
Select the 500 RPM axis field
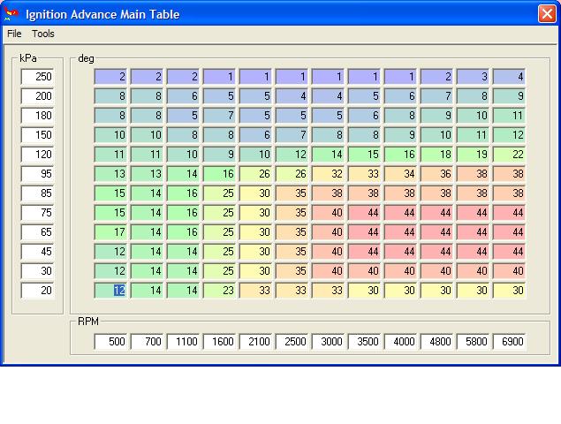click(111, 341)
